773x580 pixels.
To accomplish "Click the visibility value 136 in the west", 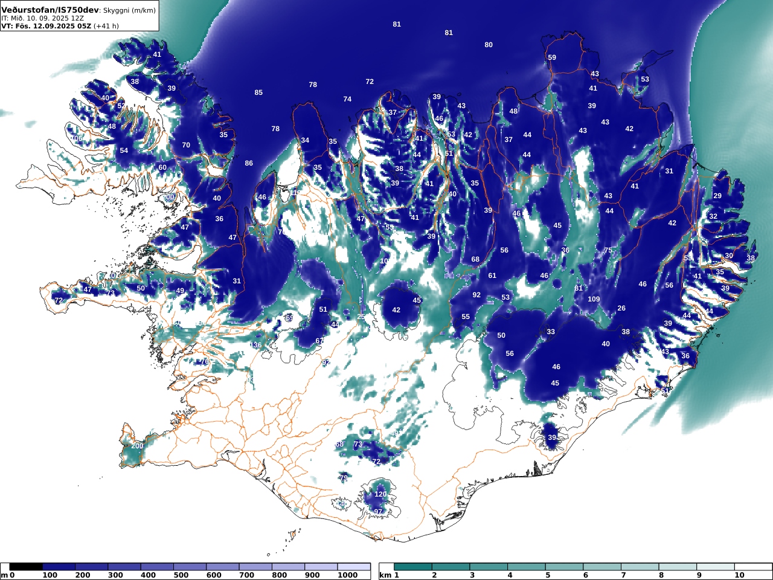I will tap(256, 345).
